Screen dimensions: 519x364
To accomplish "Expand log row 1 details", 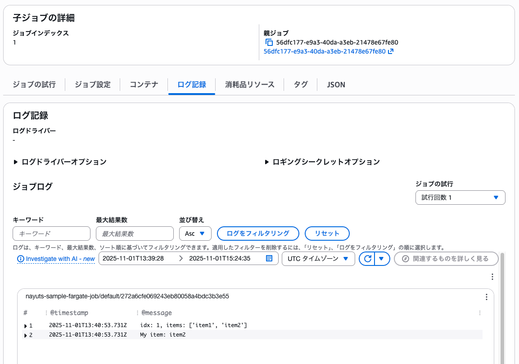I will (26, 325).
